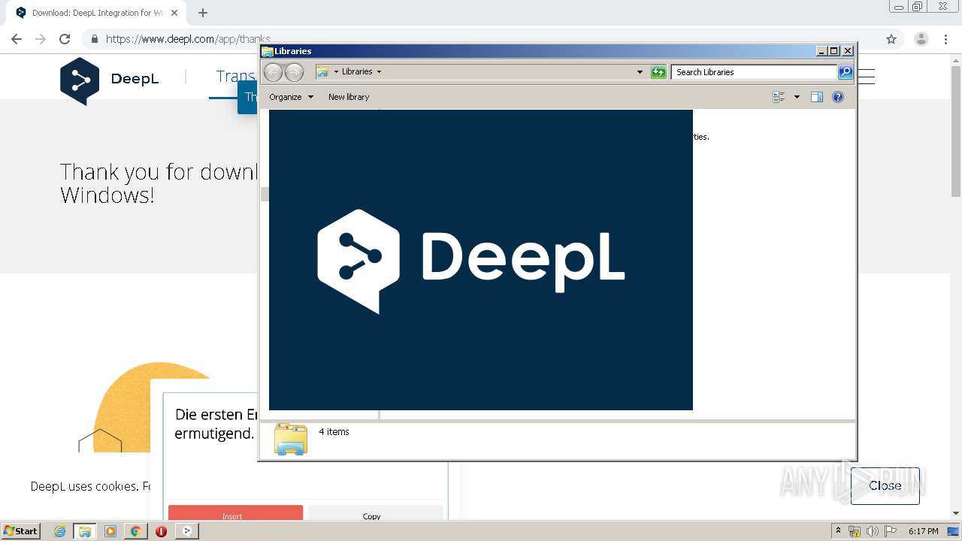
Task: Open the DeepL site hamburger menu
Action: click(x=866, y=77)
